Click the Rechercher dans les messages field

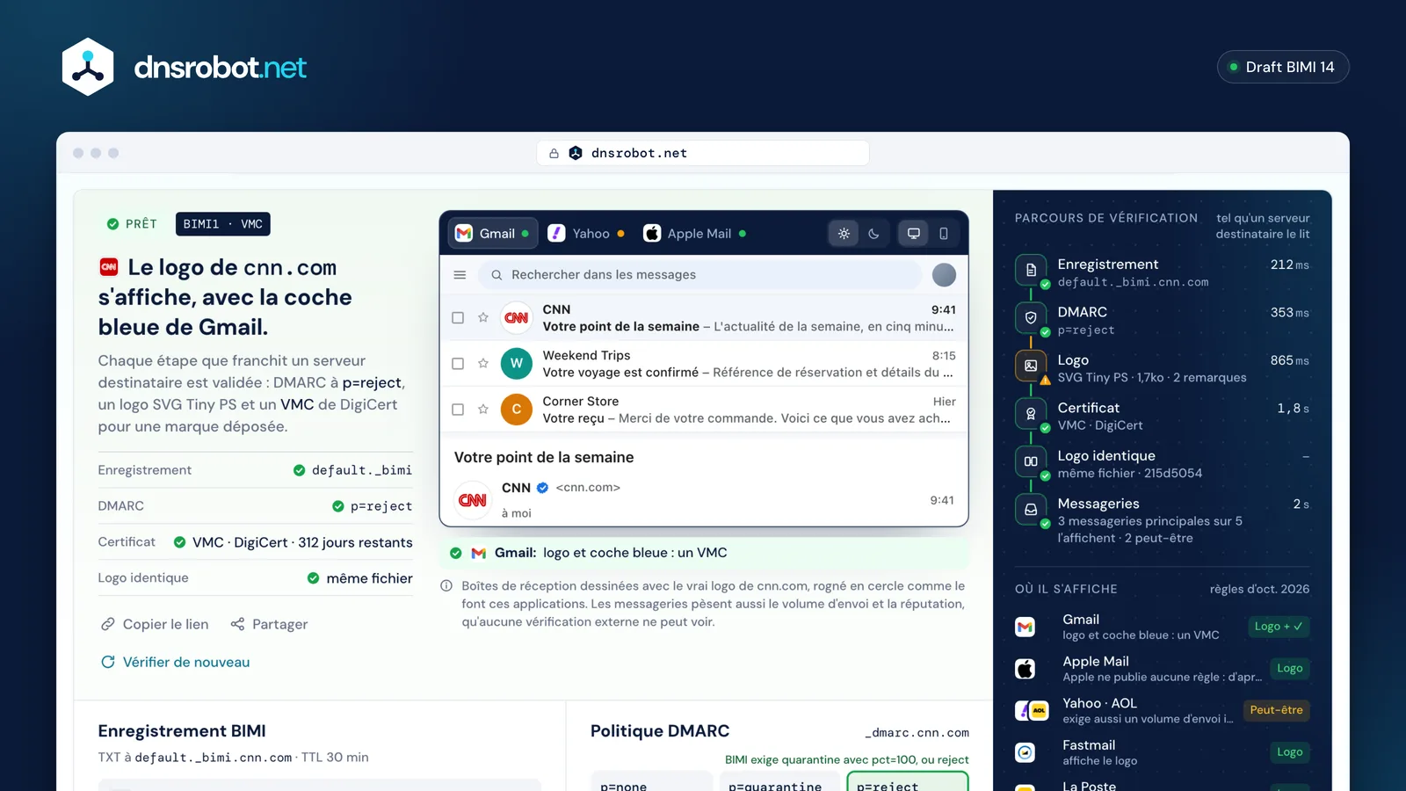[x=699, y=275]
